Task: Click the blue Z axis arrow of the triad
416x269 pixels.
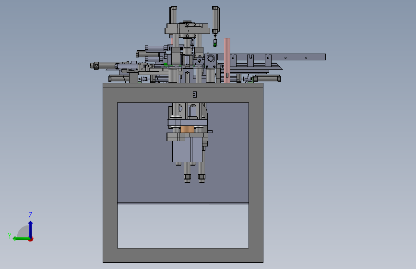Action: (31, 229)
